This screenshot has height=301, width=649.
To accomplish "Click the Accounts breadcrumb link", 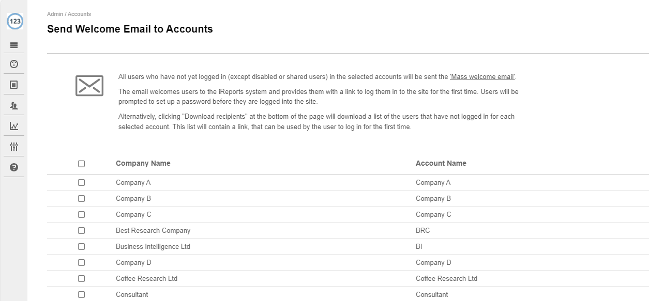I will coord(79,14).
